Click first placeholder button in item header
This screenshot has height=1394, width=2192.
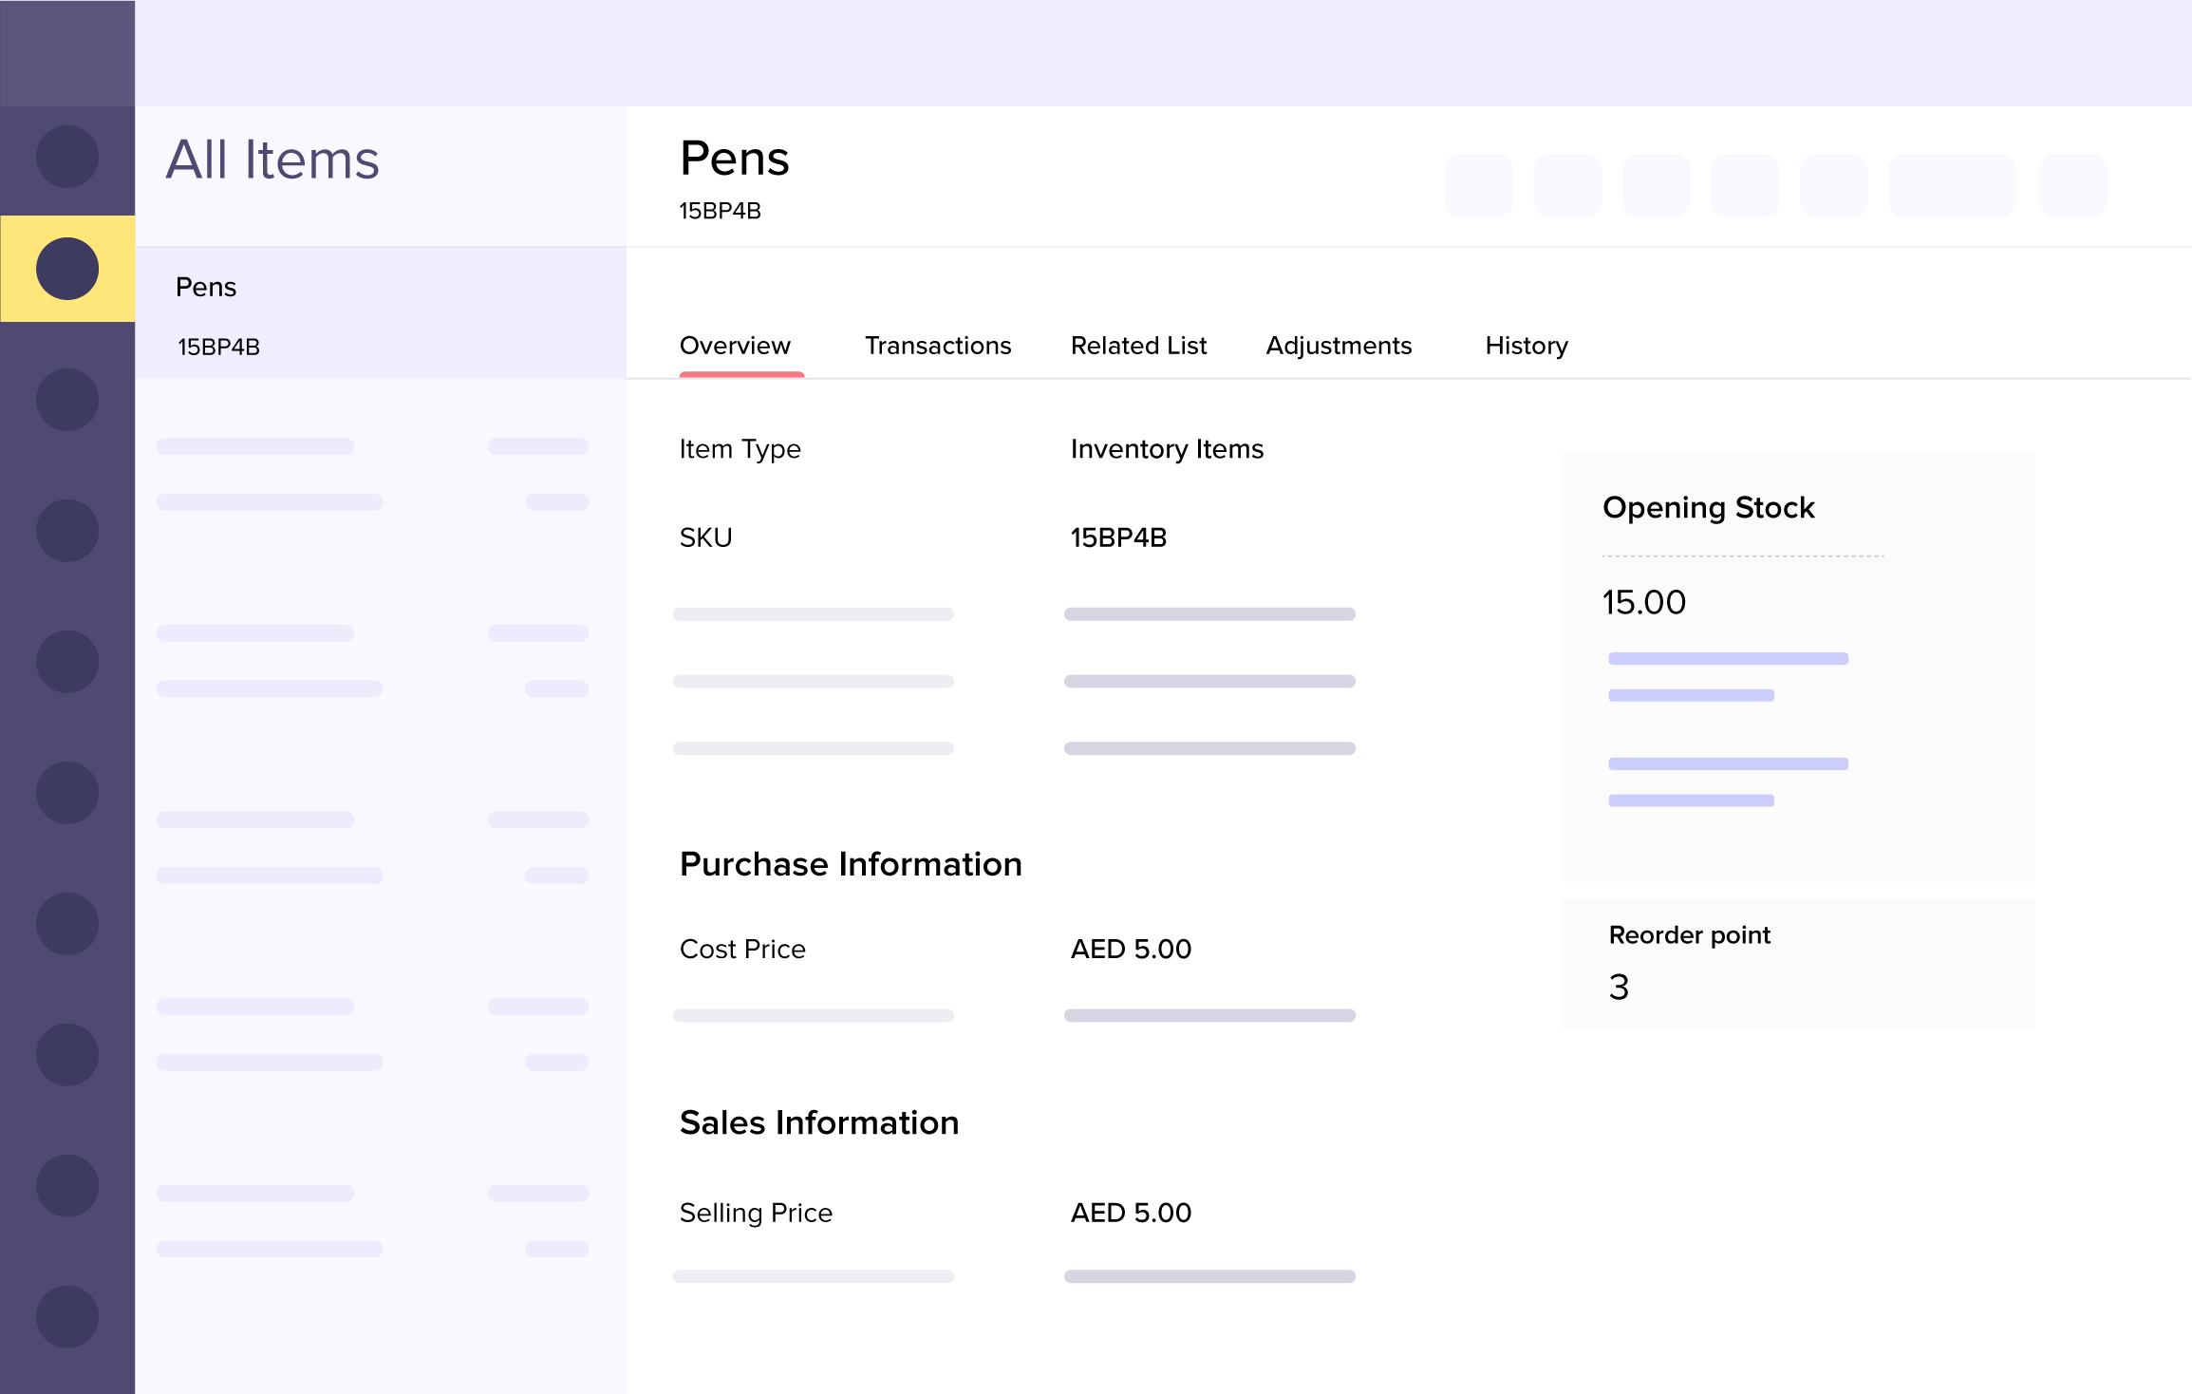(1478, 185)
